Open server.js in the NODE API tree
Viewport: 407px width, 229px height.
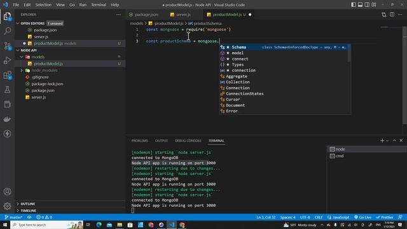[39, 97]
